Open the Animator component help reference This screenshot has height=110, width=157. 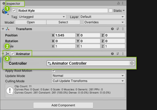[113, 54]
